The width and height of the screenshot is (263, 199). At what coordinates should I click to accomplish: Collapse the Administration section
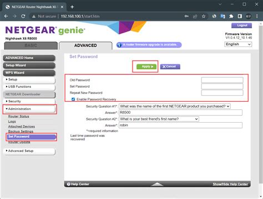(x=29, y=109)
